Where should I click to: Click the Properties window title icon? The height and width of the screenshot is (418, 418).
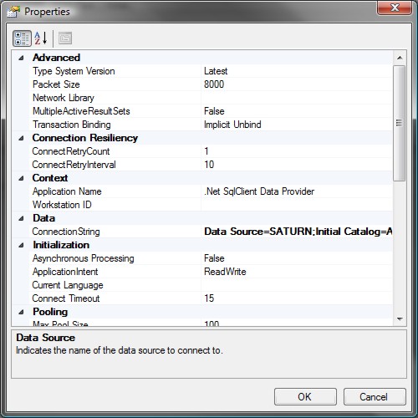[13, 12]
